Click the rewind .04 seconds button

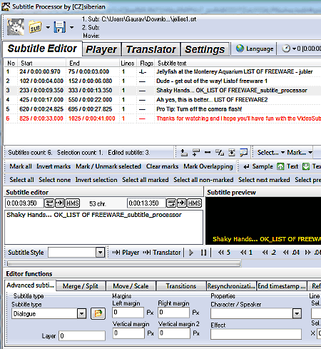(x=291, y=253)
